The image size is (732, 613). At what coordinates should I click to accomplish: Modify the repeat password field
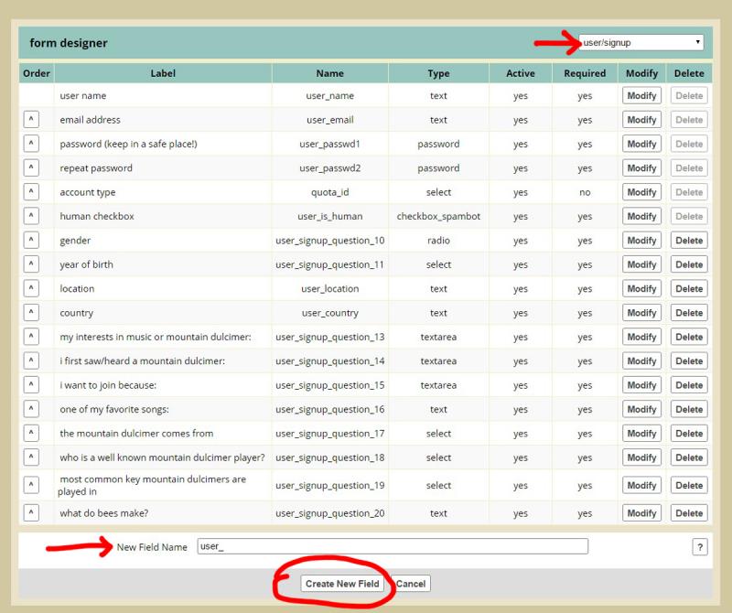click(641, 168)
